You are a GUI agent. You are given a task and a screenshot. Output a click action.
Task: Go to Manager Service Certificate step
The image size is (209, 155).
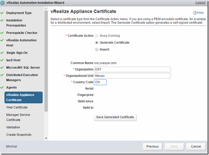point(18,117)
